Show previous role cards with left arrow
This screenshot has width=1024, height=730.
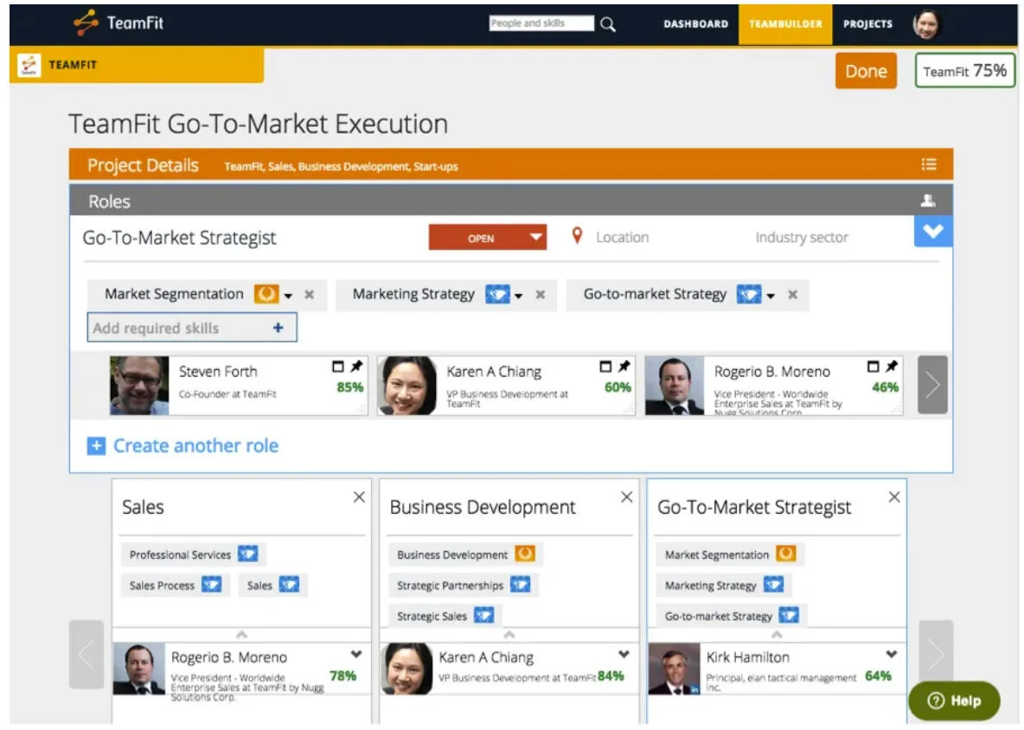click(x=86, y=654)
